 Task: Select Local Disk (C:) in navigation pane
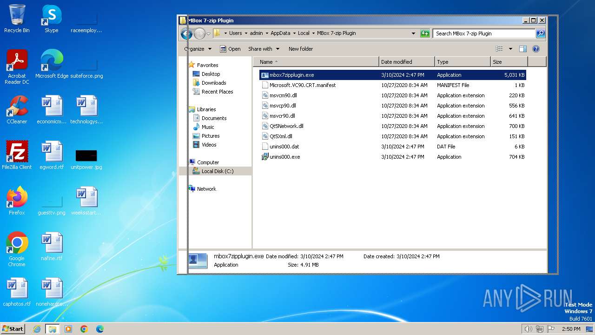click(x=217, y=171)
